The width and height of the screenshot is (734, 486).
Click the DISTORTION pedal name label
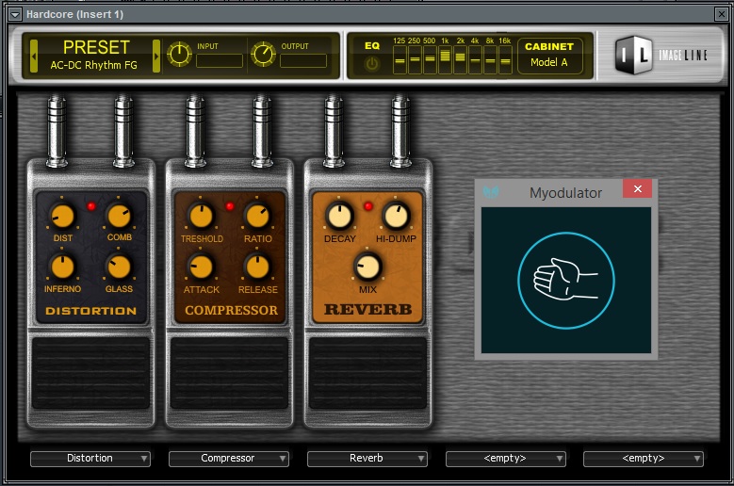coord(90,311)
